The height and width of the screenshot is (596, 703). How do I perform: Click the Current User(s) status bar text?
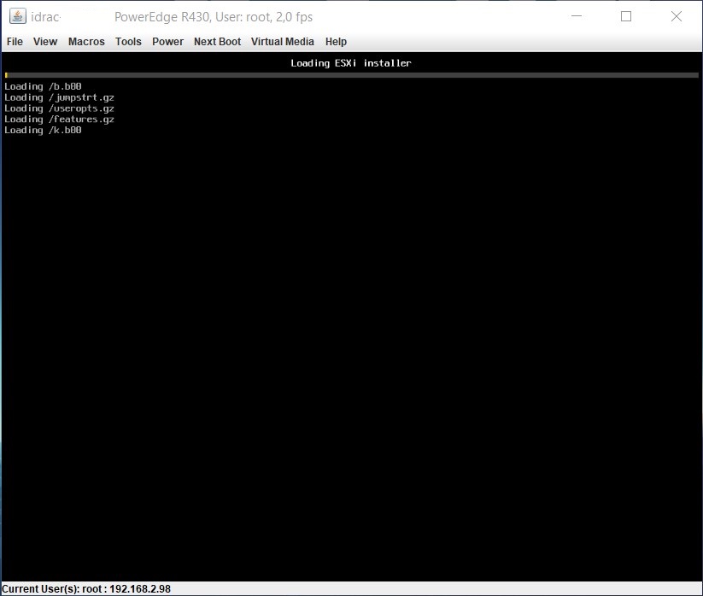pyautogui.click(x=86, y=589)
